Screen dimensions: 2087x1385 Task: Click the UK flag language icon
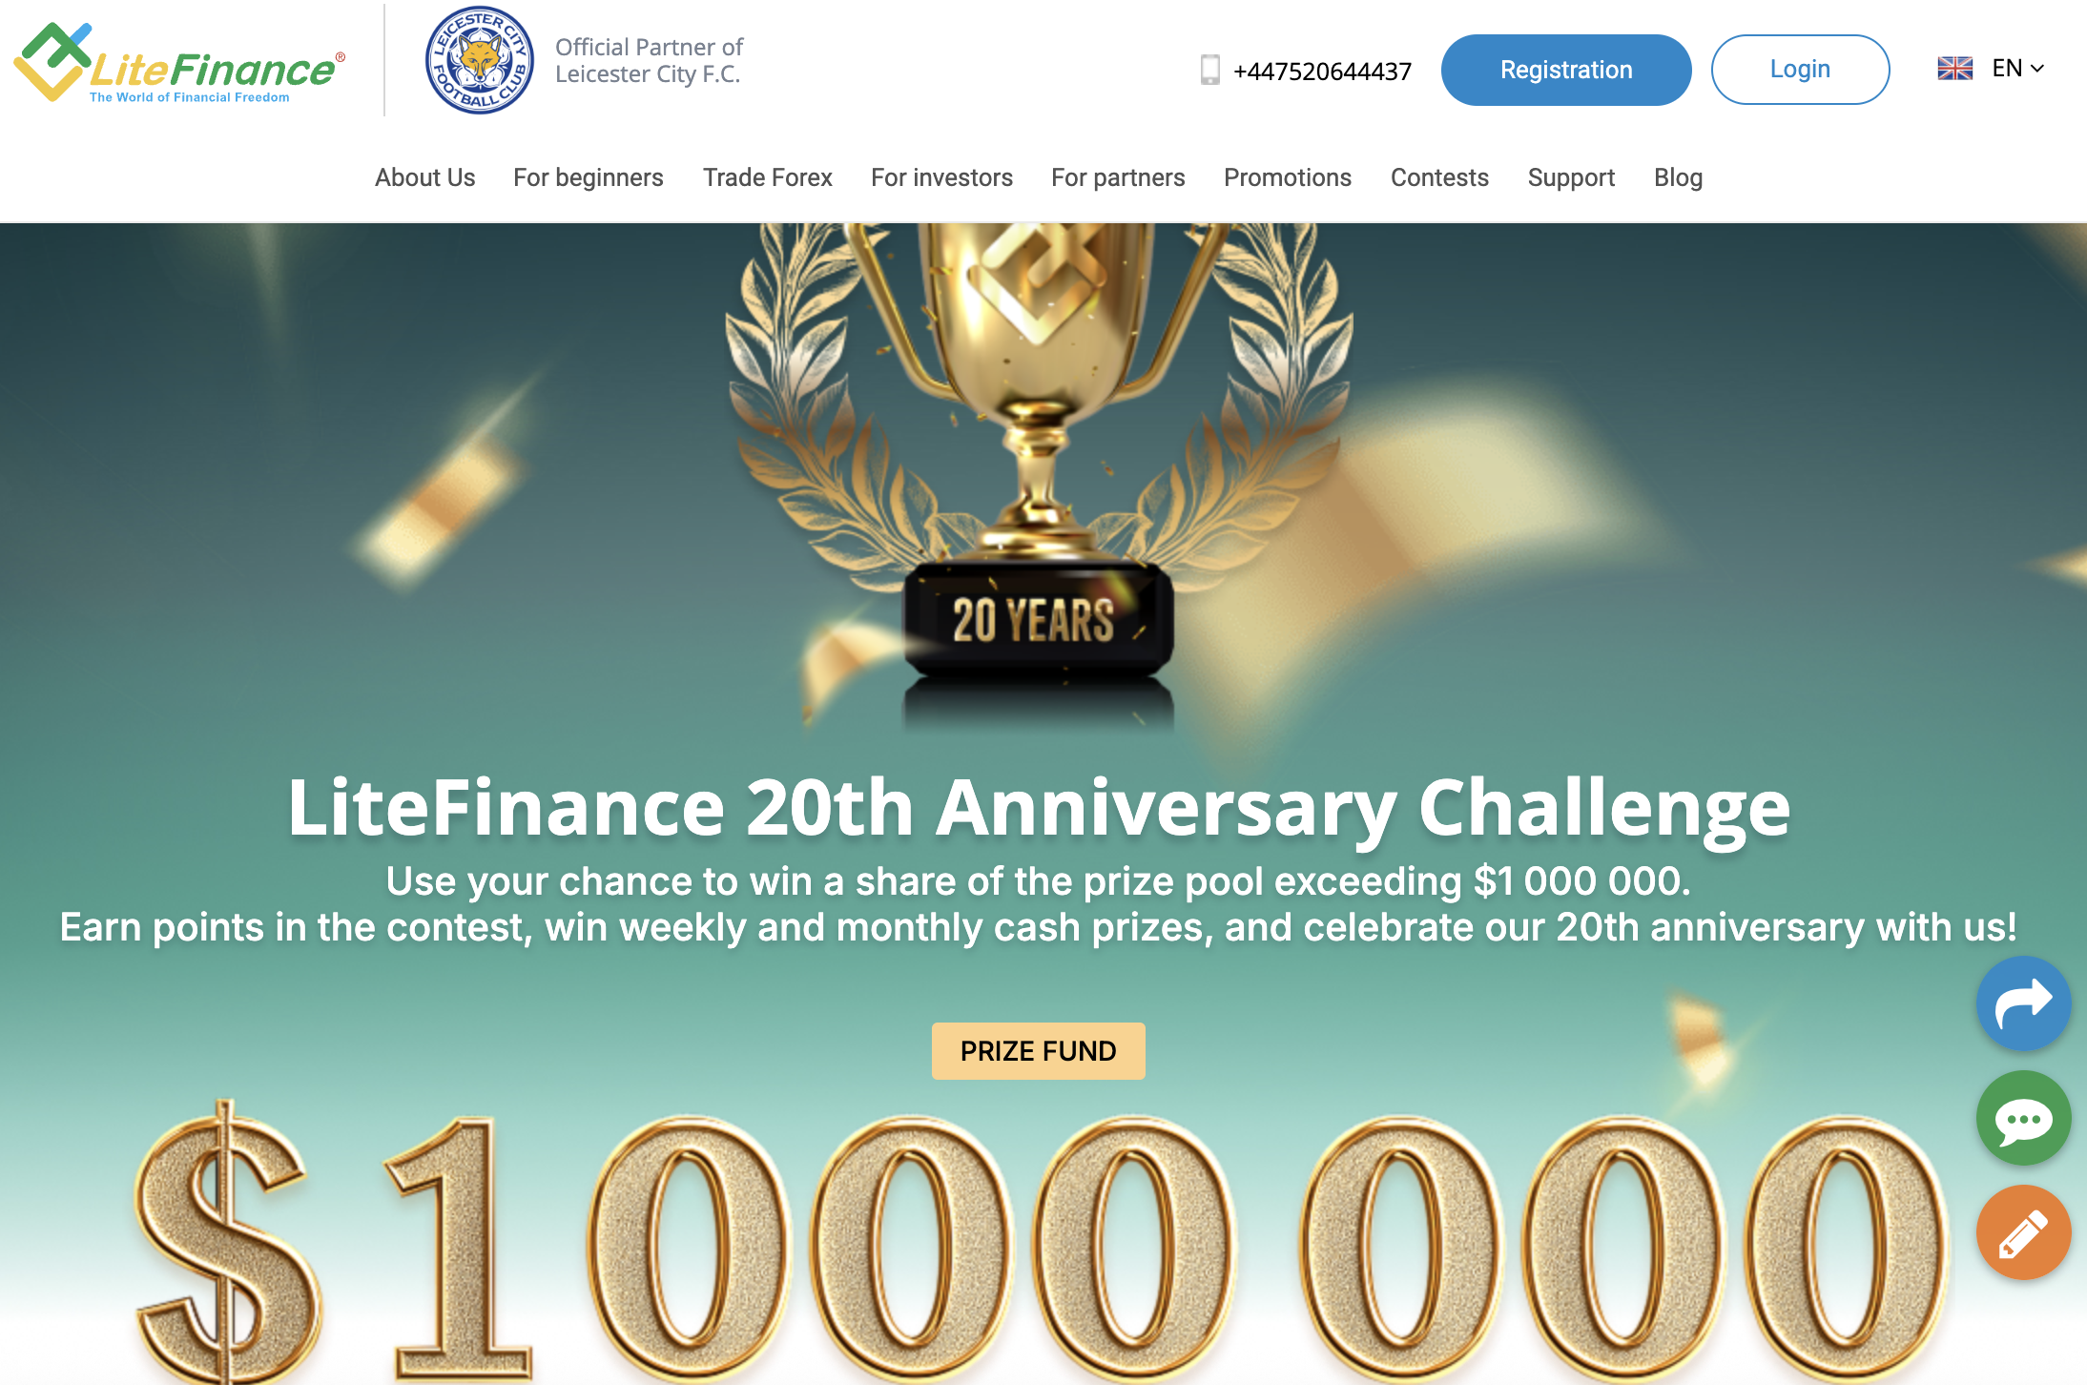click(1954, 69)
